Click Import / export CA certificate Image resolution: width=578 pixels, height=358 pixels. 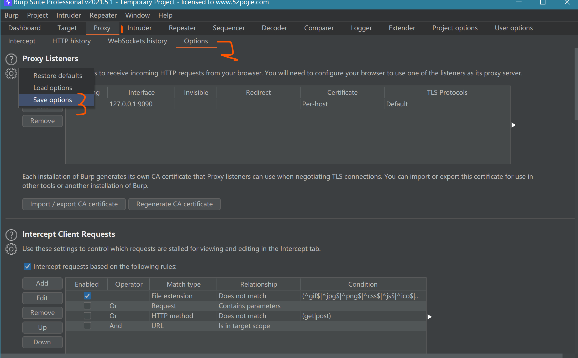[74, 204]
